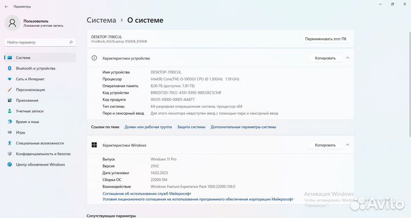
Task: Select Windows Feature Experience Pack text
Action: pyautogui.click(x=193, y=187)
